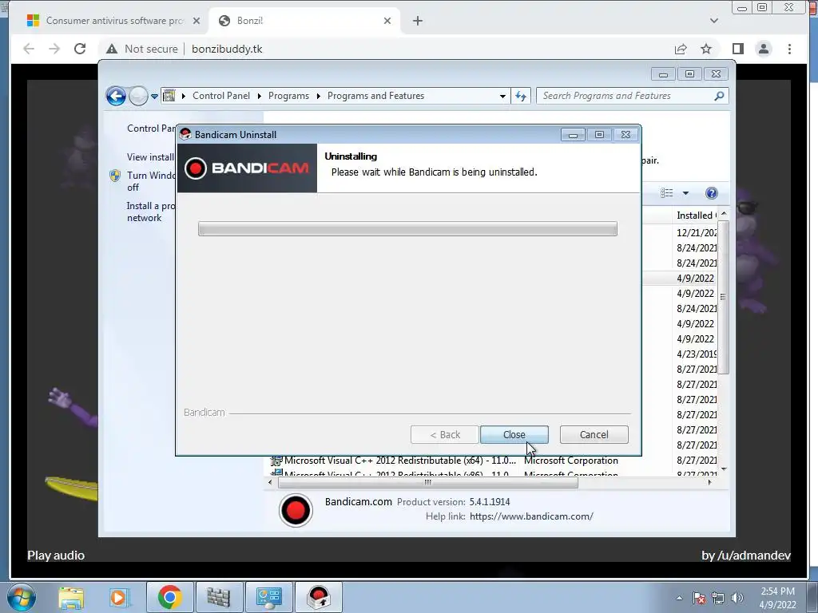Open a new Chrome tab
The width and height of the screenshot is (818, 613).
(417, 21)
